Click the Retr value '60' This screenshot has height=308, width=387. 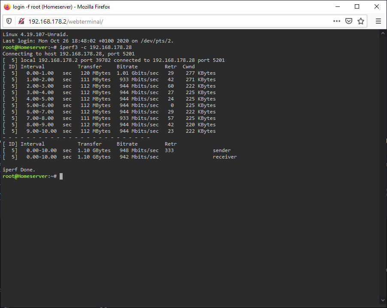(x=171, y=86)
